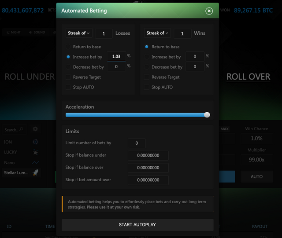The width and height of the screenshot is (282, 238).
Task: Select 'Decrease bet by' for Losses
Action: click(68, 67)
